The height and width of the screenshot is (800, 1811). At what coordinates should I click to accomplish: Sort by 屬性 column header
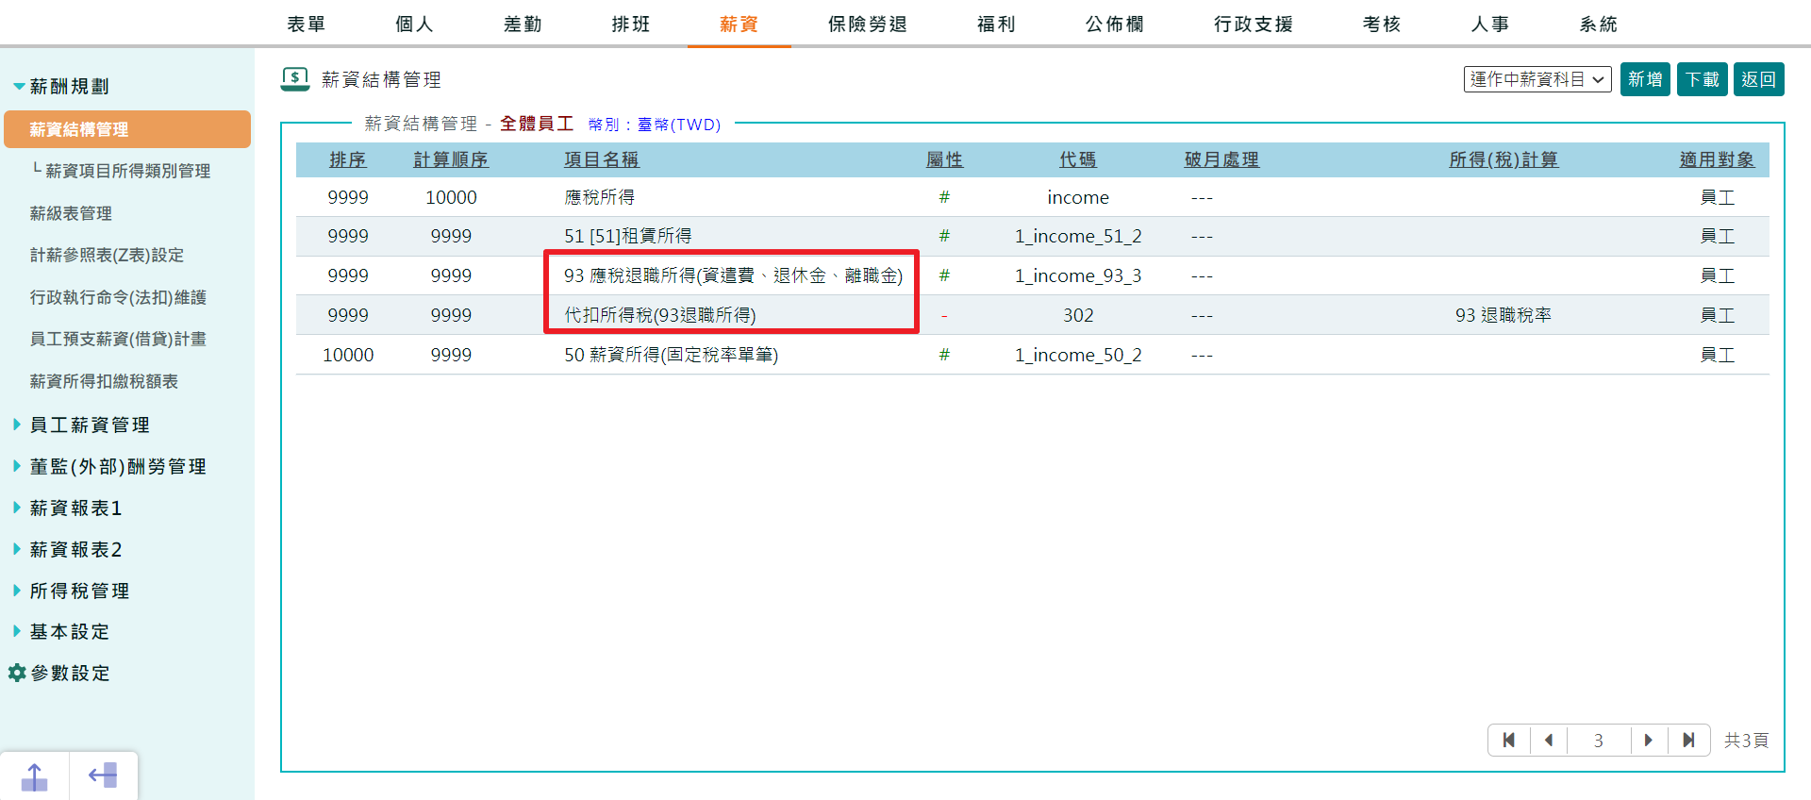pos(944,159)
